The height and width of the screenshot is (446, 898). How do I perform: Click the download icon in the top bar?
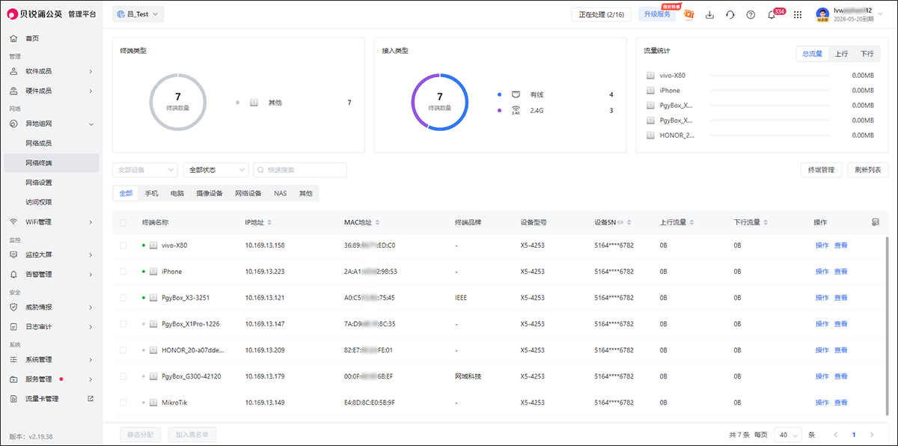tap(709, 14)
